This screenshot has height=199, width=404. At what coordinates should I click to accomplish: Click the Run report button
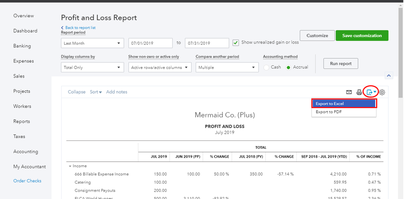pyautogui.click(x=340, y=63)
